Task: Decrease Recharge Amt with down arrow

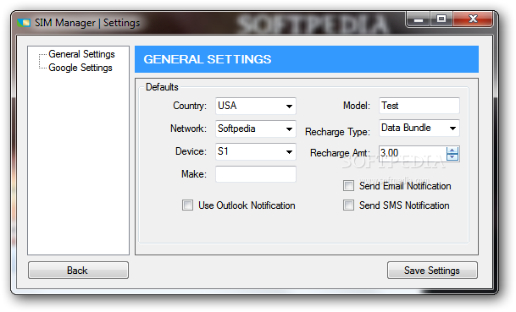Action: pyautogui.click(x=452, y=157)
